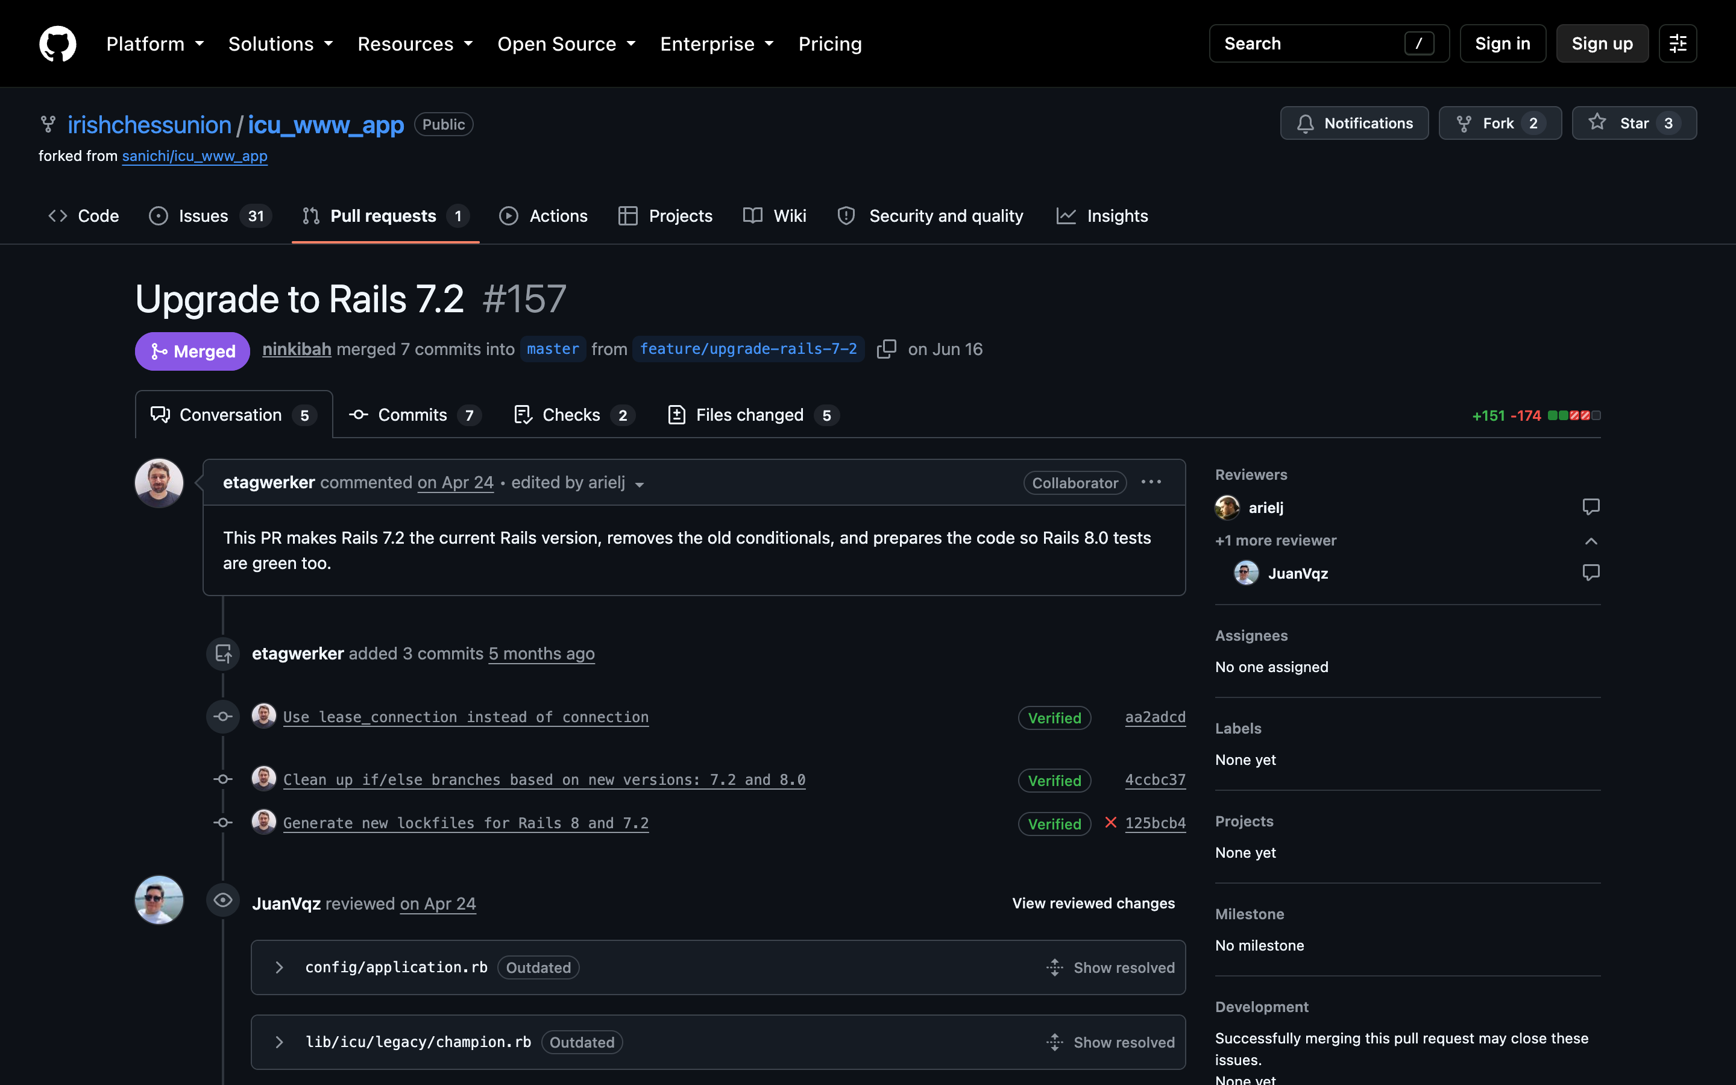Open the commit hash aa2adcd
Image resolution: width=1736 pixels, height=1085 pixels.
pyautogui.click(x=1155, y=717)
